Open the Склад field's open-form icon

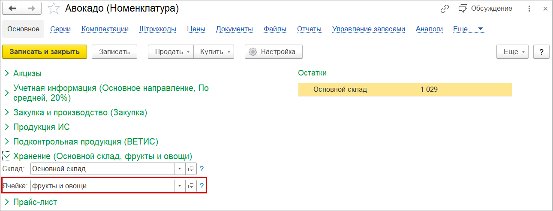tap(191, 169)
